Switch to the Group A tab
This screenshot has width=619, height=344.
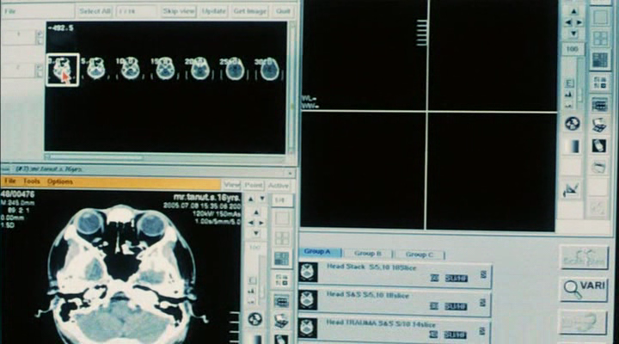(318, 252)
